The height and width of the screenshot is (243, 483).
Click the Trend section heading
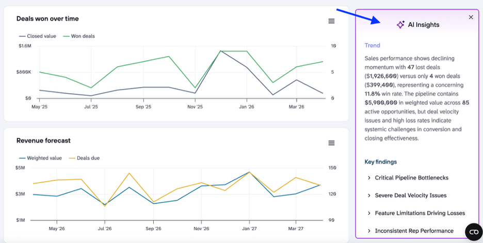pos(372,45)
